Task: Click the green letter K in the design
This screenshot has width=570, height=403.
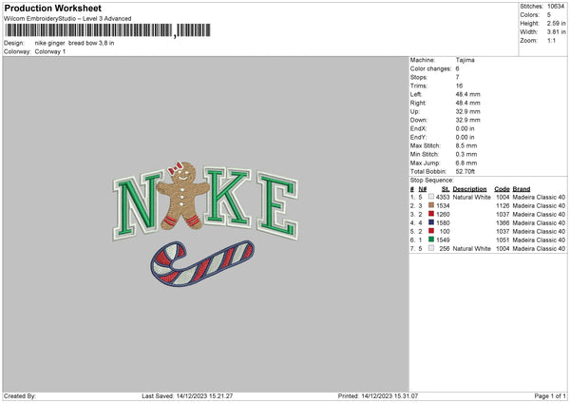Action: 228,196
